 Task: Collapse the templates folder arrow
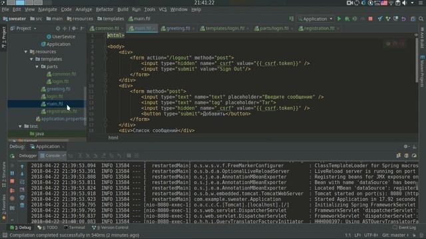click(x=31, y=59)
